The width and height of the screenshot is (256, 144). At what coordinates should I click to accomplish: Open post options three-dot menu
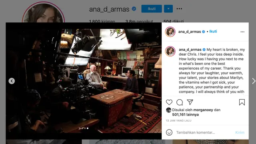coord(242,32)
